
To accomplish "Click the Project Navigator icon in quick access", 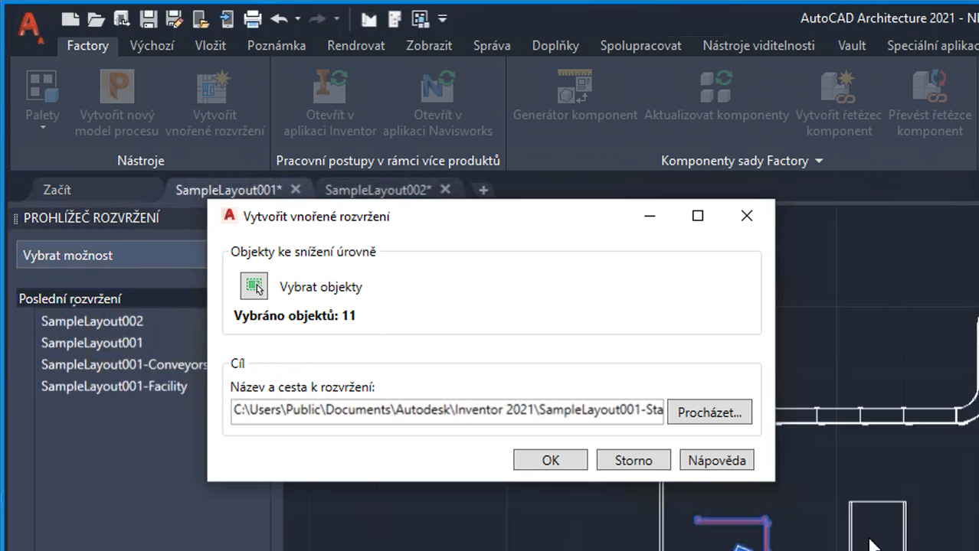I will [369, 19].
